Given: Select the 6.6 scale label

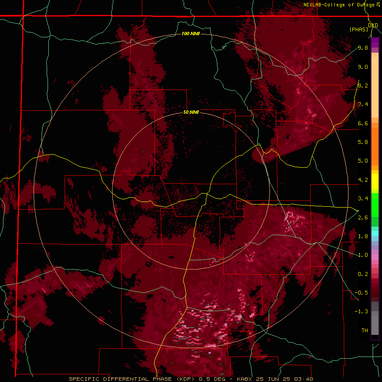Looking at the screenshot, I should [363, 123].
